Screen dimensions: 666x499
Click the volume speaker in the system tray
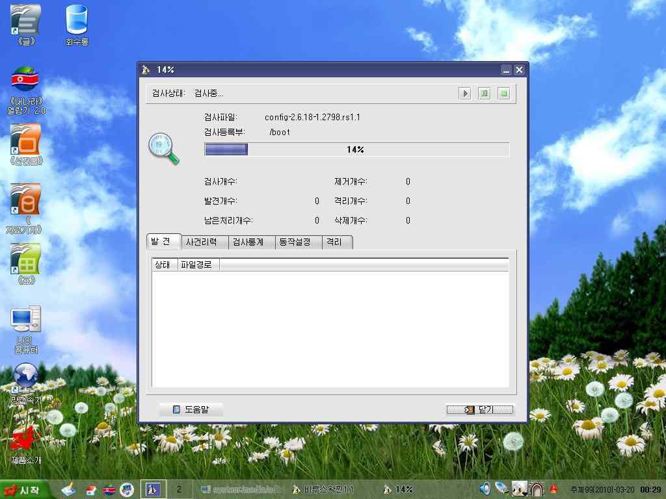484,489
